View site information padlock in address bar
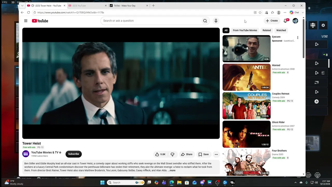The height and width of the screenshot is (187, 332). (x=34, y=12)
